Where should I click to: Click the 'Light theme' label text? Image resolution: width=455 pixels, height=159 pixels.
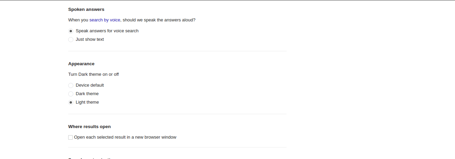[87, 102]
